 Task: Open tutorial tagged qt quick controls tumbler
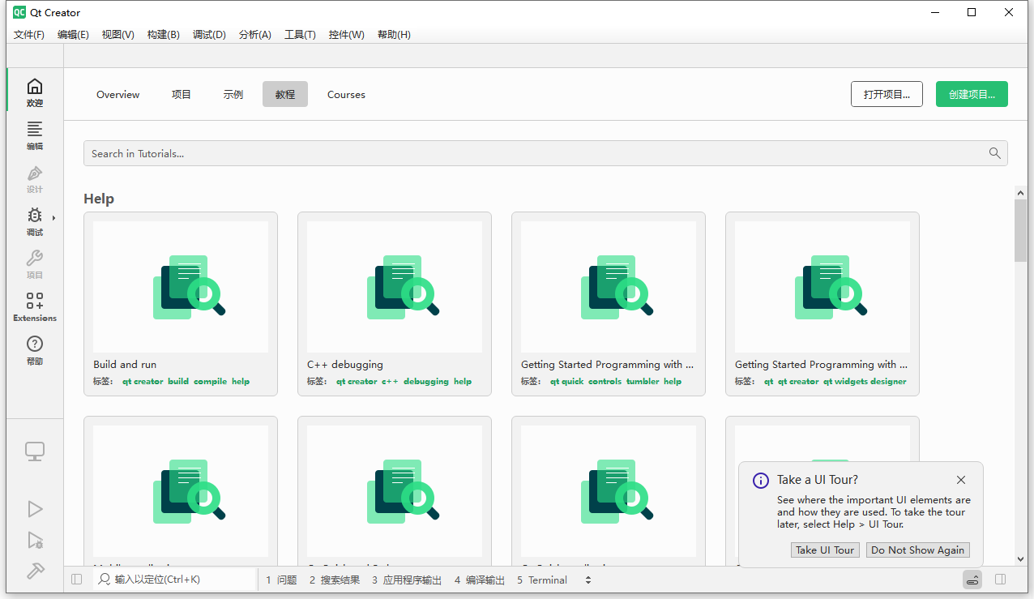coord(609,304)
